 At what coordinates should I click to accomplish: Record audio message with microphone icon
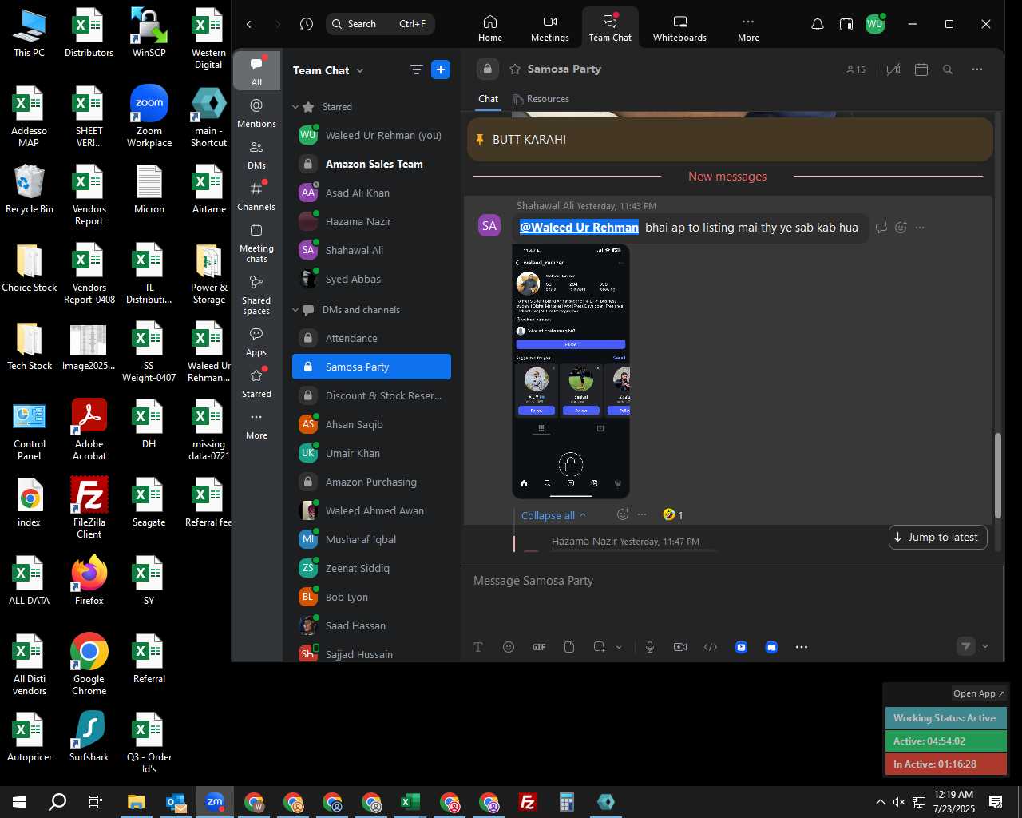coord(650,647)
